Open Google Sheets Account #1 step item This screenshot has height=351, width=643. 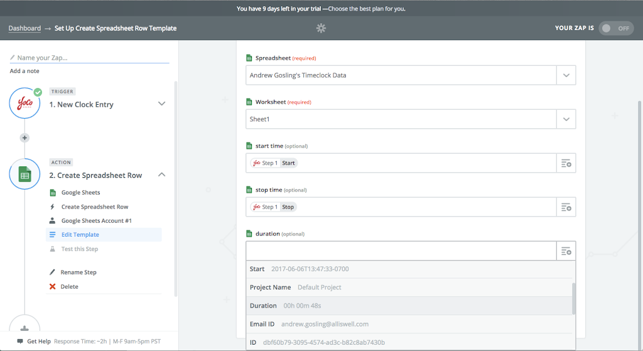click(x=96, y=220)
